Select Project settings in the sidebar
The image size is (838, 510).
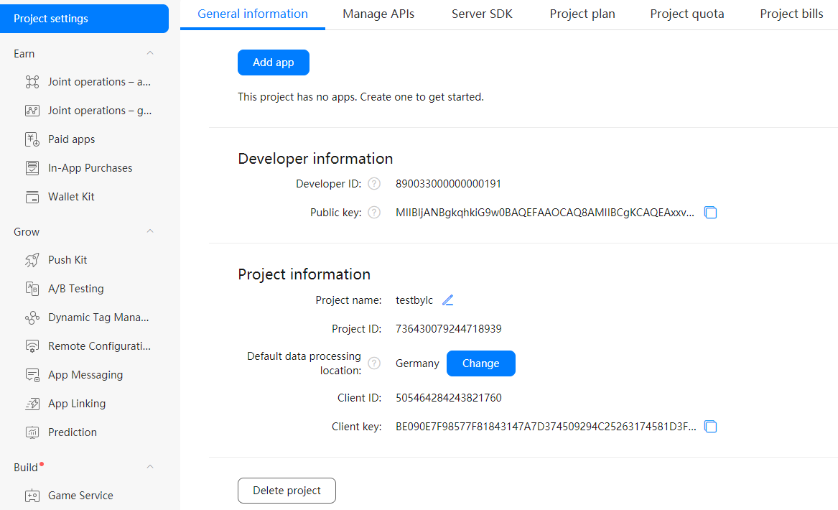pyautogui.click(x=84, y=19)
